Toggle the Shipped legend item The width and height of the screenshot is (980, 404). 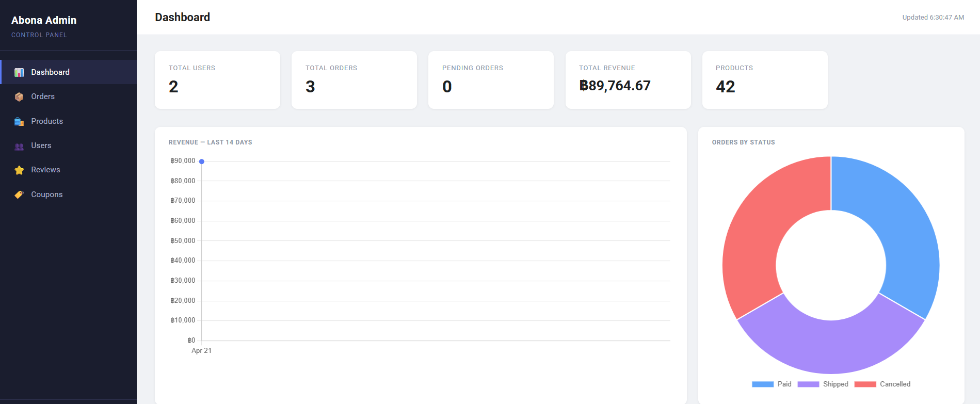point(823,384)
